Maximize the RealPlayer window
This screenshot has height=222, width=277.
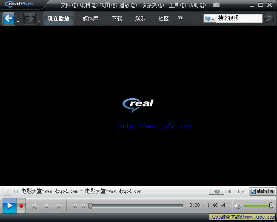coord(260,5)
